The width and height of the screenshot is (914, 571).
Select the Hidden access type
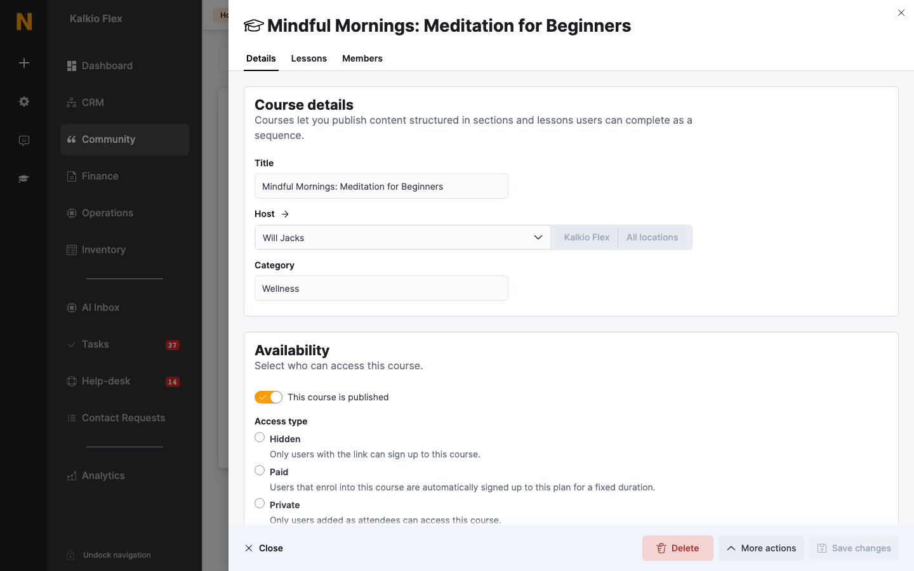[260, 437]
